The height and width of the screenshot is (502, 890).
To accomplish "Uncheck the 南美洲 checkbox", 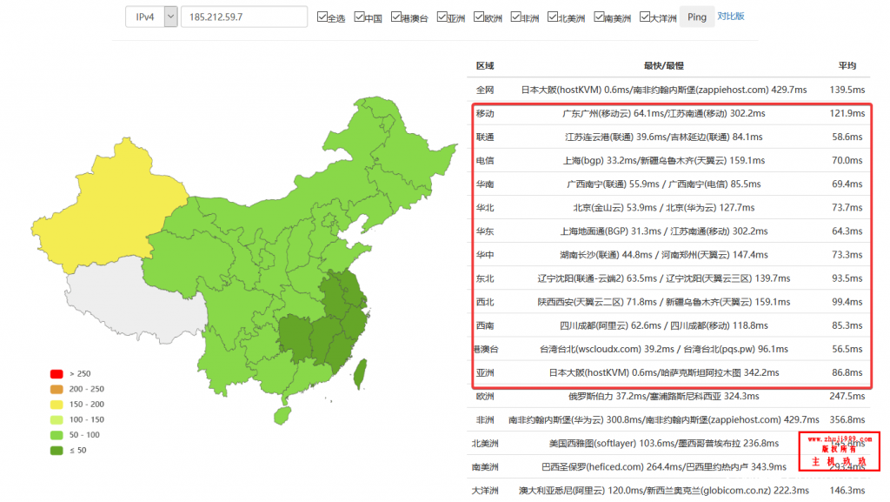I will (x=599, y=17).
